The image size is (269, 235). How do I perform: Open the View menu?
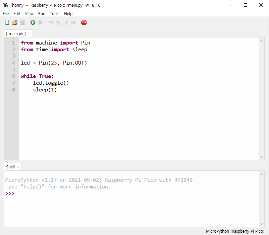(x=29, y=13)
